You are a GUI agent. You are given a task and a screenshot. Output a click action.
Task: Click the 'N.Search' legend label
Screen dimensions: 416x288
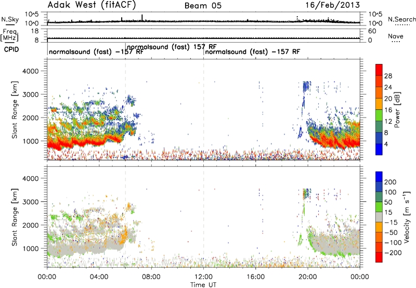point(402,19)
